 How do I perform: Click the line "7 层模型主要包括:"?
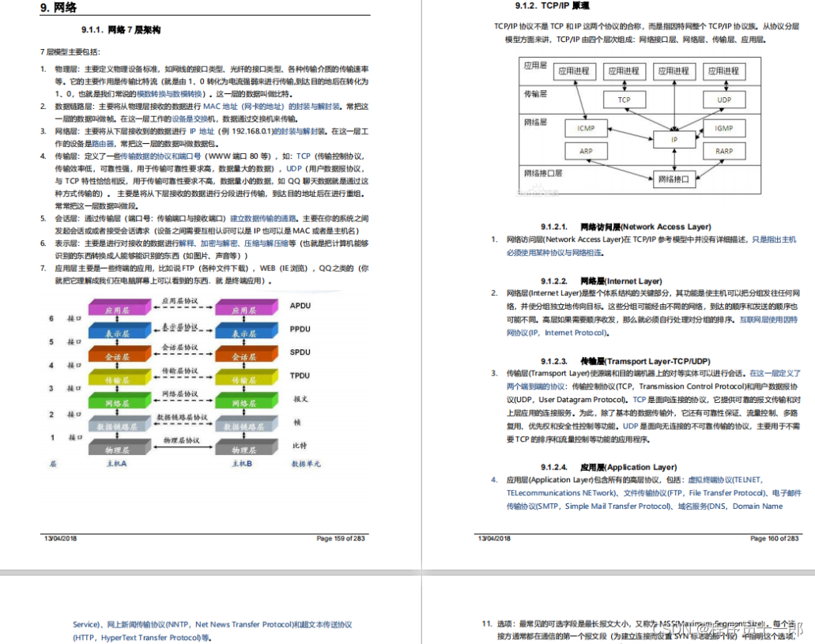pos(70,52)
